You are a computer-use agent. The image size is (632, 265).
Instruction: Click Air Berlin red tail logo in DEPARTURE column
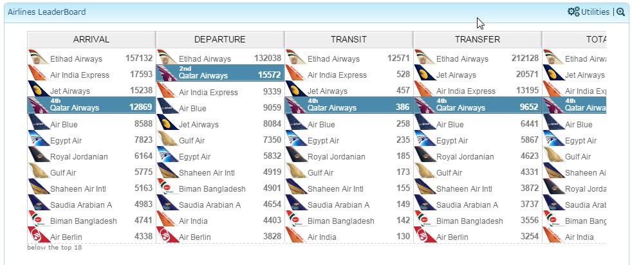168,235
